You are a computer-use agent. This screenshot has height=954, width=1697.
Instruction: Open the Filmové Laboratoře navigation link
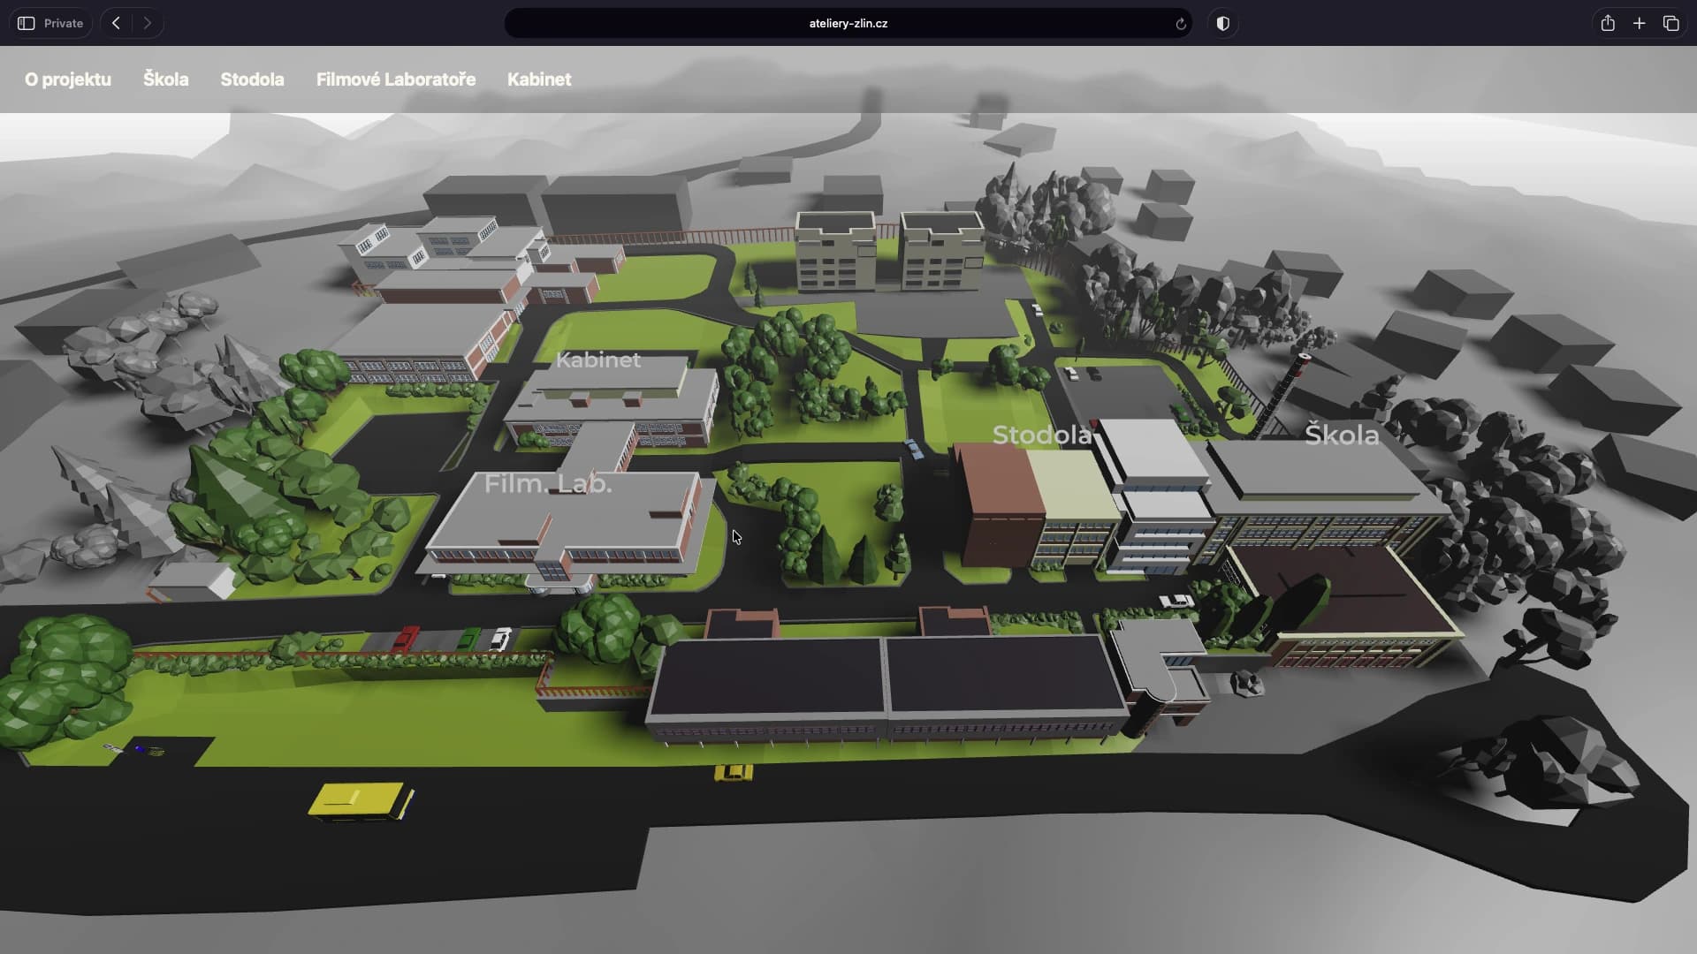point(396,79)
